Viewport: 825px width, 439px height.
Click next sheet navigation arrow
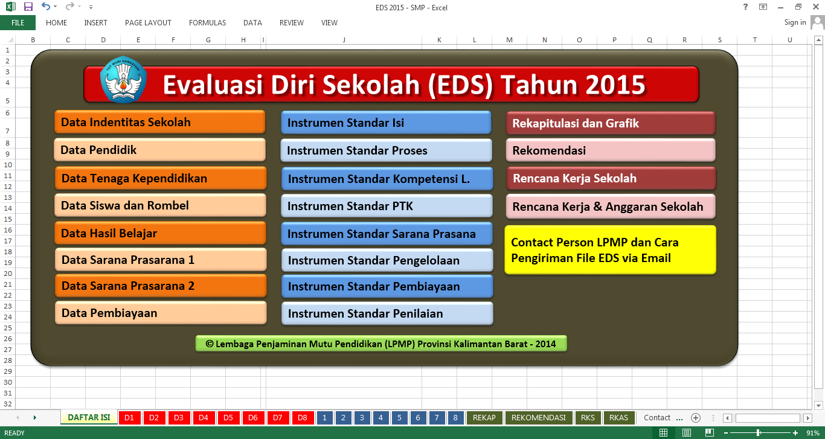tap(34, 418)
